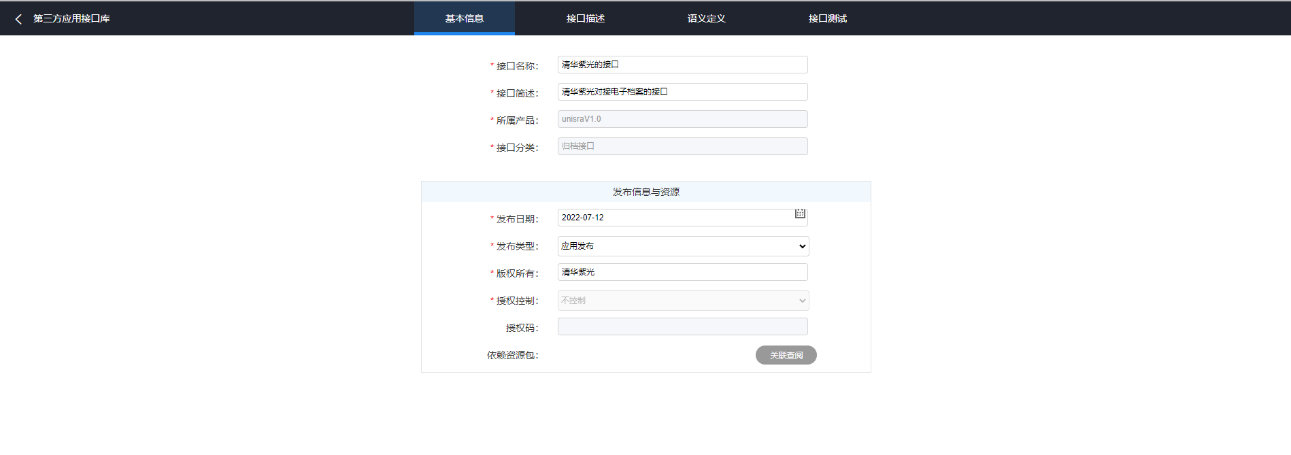Image resolution: width=1291 pixels, height=455 pixels.
Task: Click the empty 授权码 input field
Action: (682, 326)
